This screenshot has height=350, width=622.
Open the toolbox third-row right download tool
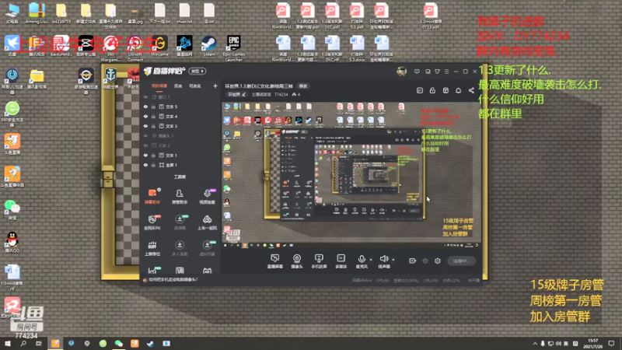click(207, 248)
